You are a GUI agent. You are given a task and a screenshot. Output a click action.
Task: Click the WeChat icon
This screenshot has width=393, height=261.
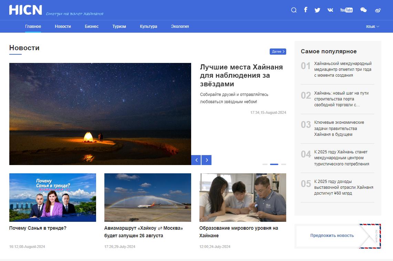click(x=363, y=10)
